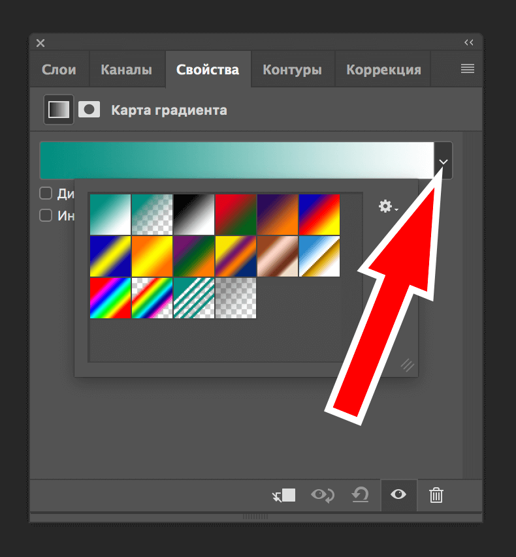Switch to the Контуры tab

[x=292, y=70]
